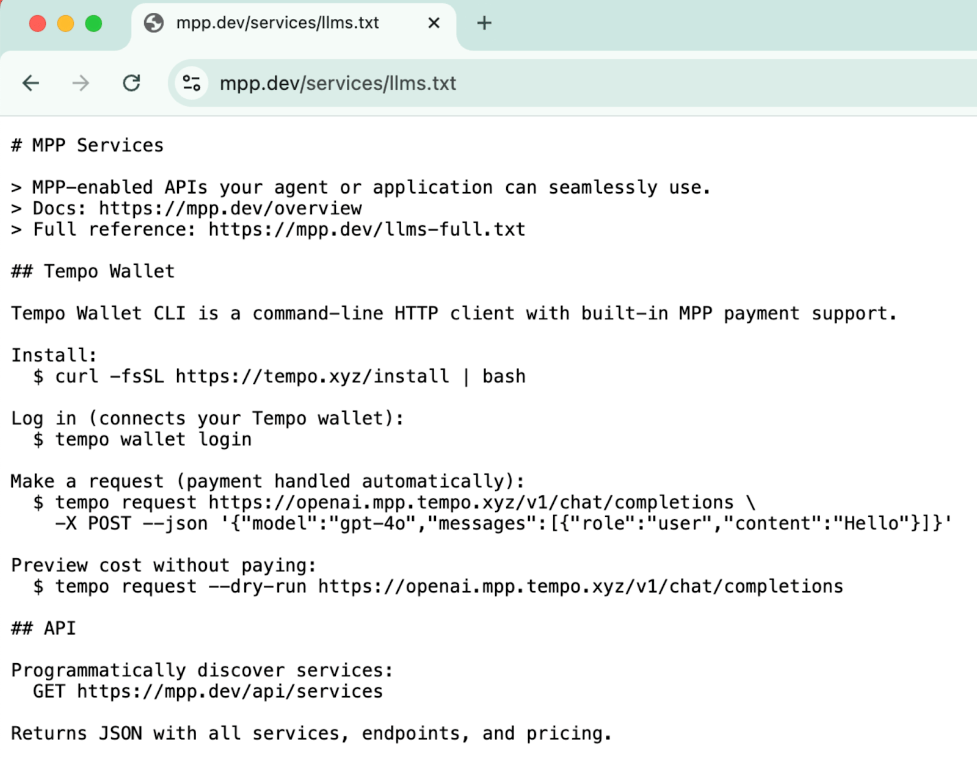Image resolution: width=977 pixels, height=759 pixels.
Task: Minimize the window with yellow button
Action: click(66, 24)
